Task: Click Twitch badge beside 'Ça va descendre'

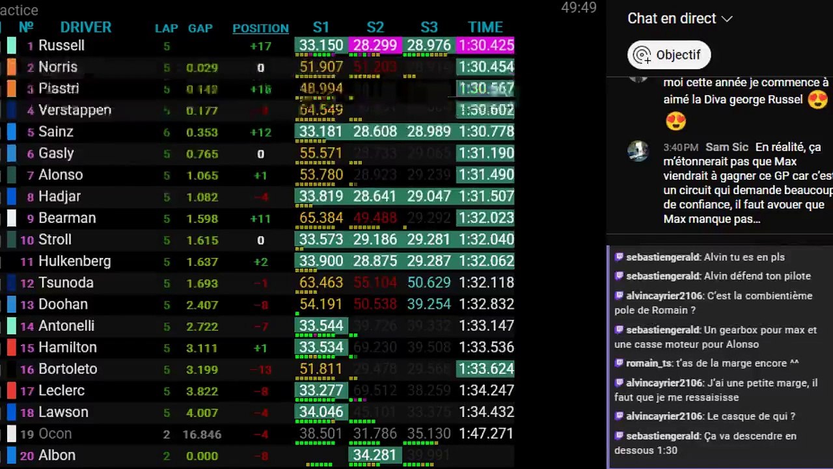Action: point(619,436)
